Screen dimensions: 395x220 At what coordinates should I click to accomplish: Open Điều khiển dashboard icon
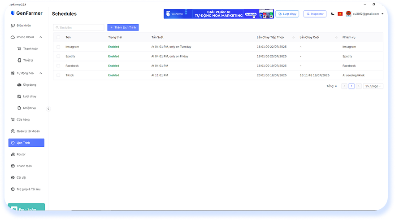pos(13,26)
